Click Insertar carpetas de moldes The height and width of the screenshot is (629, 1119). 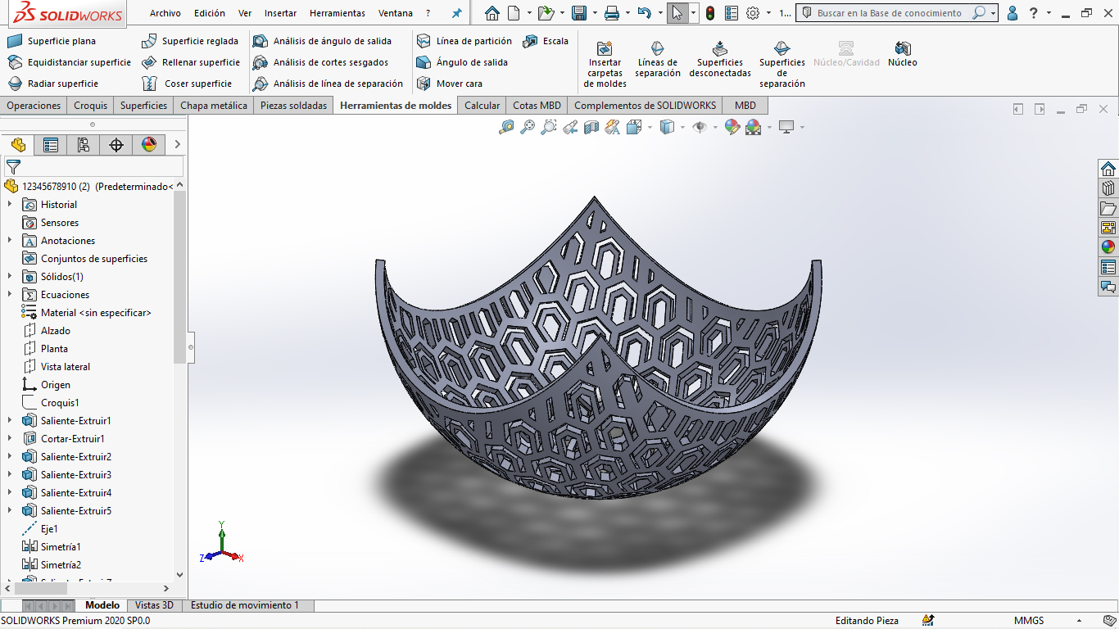point(605,63)
